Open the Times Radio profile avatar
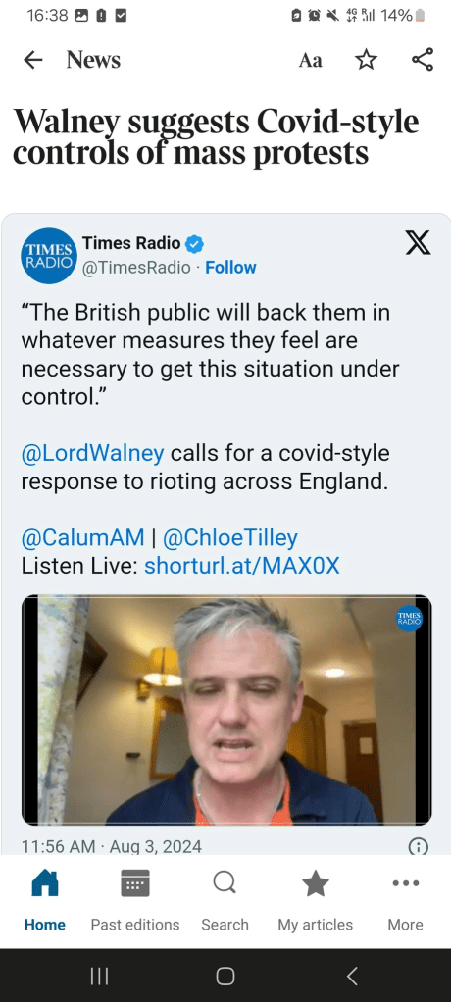 pos(49,255)
